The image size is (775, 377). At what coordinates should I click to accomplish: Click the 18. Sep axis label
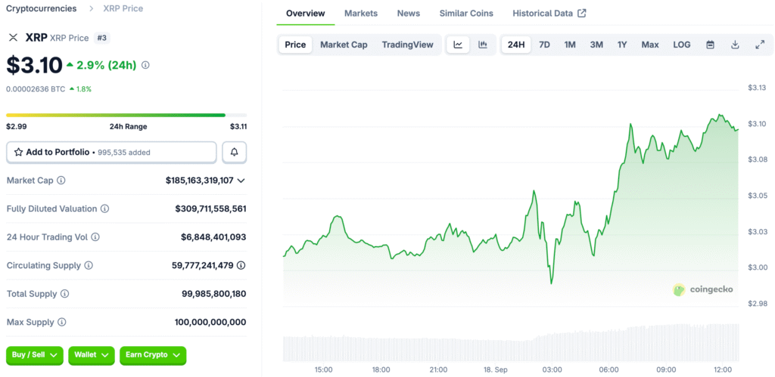point(495,369)
